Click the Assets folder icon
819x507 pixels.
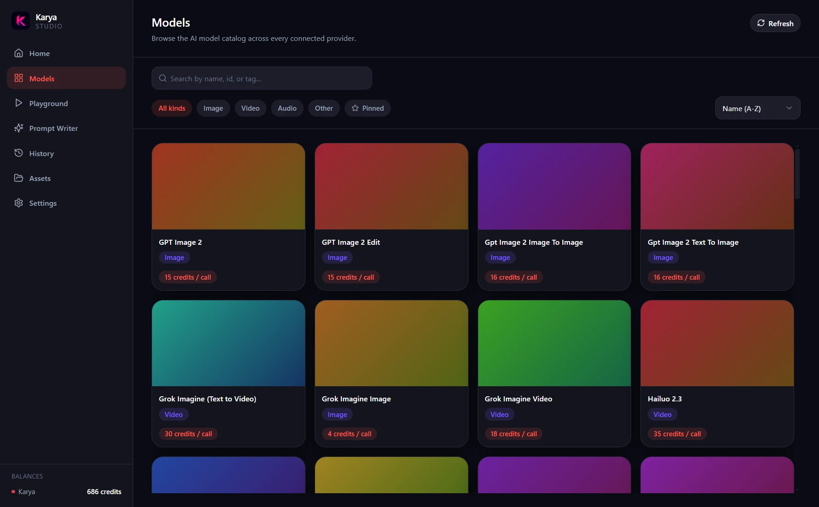[18, 178]
